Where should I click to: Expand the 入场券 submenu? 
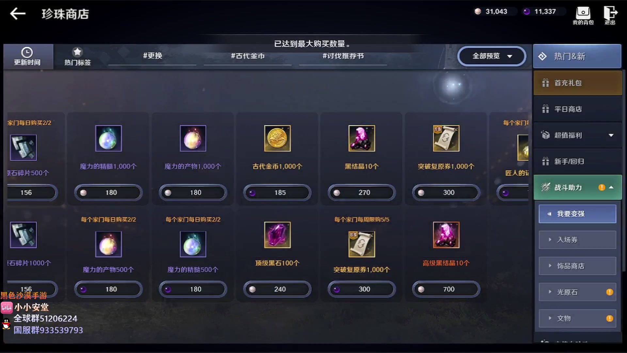(577, 240)
